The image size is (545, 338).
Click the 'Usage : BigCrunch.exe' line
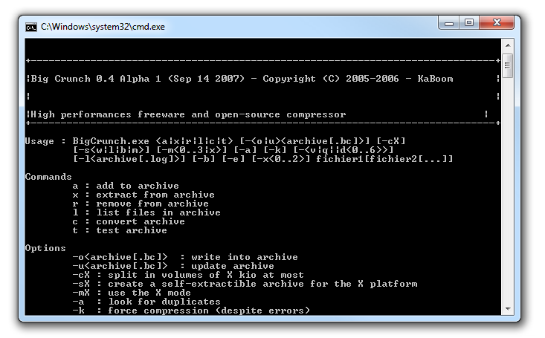point(215,141)
